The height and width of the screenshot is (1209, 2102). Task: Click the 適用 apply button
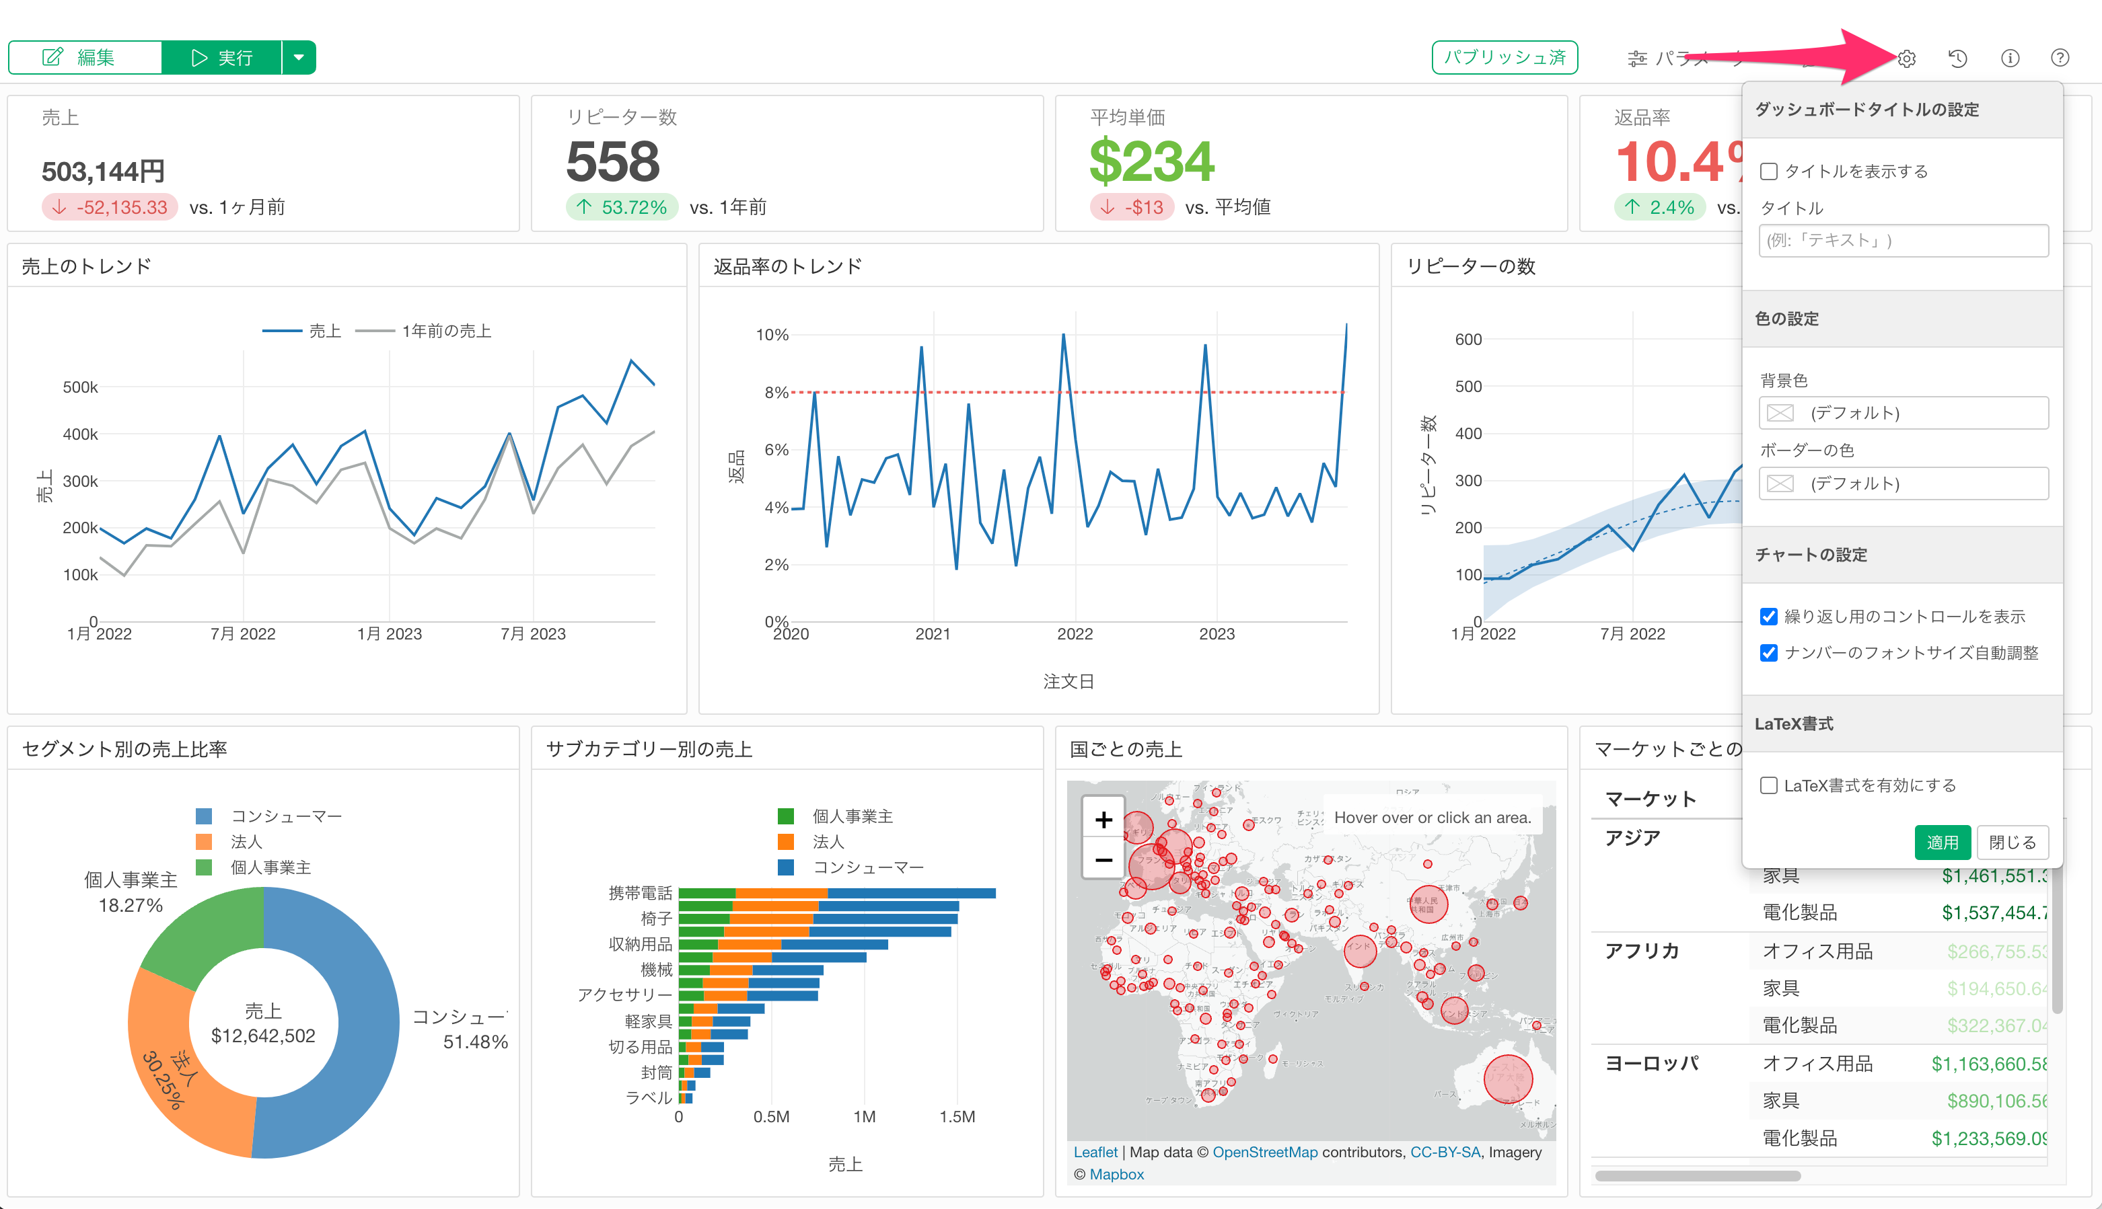[x=1942, y=842]
